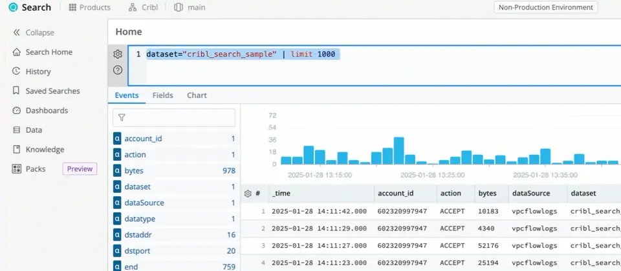The image size is (621, 271).
Task: Open query editor settings gear
Action: (x=118, y=54)
